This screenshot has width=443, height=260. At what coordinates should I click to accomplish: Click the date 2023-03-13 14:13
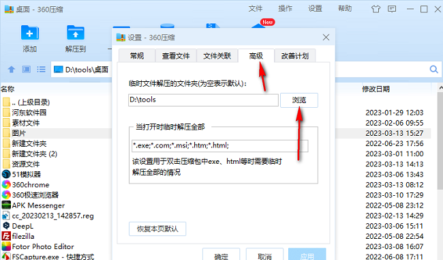(x=395, y=164)
